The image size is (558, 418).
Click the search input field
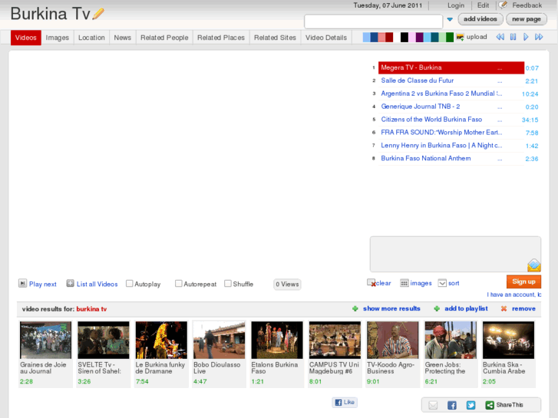pos(373,21)
